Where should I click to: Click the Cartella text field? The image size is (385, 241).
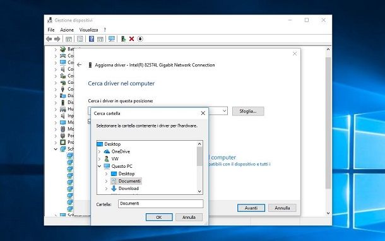click(x=160, y=204)
